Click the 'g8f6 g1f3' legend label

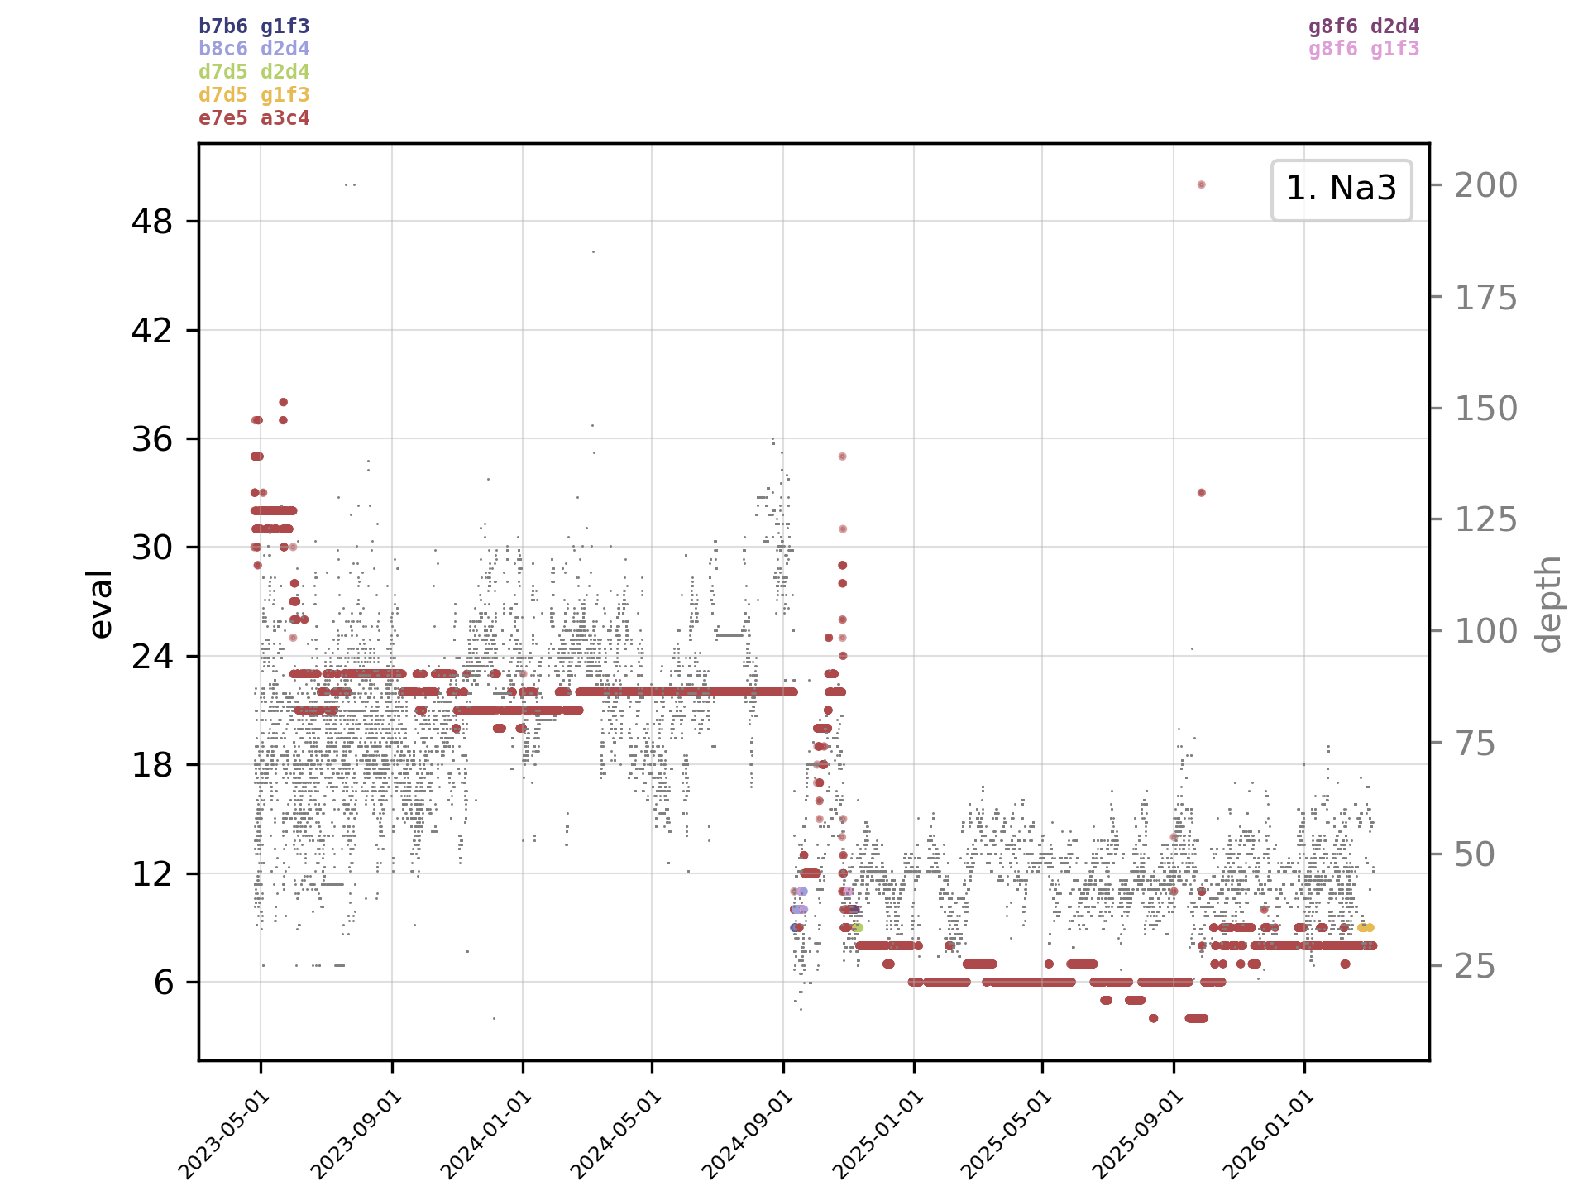1363,49
